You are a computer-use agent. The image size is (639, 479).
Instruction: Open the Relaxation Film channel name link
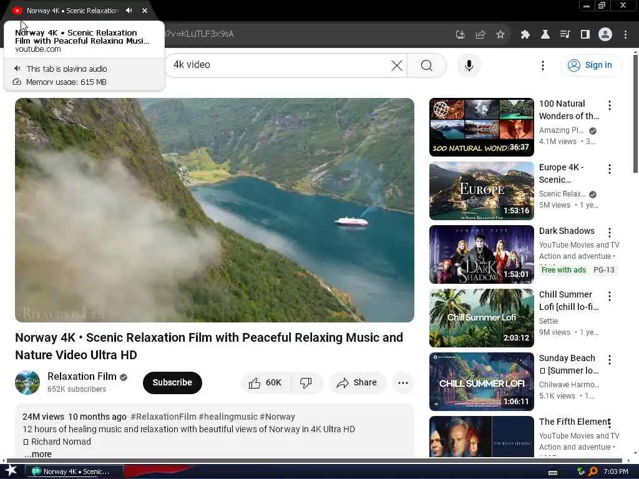pyautogui.click(x=82, y=376)
